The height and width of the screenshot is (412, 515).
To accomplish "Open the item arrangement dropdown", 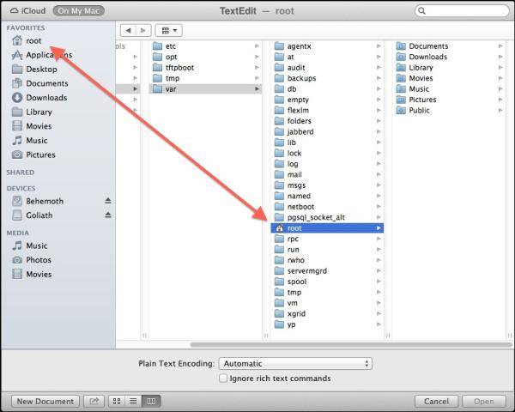I will click(169, 31).
